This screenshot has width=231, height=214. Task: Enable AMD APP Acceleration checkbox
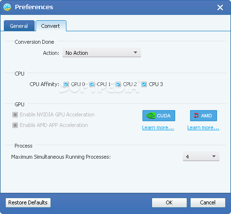pyautogui.click(x=15, y=125)
